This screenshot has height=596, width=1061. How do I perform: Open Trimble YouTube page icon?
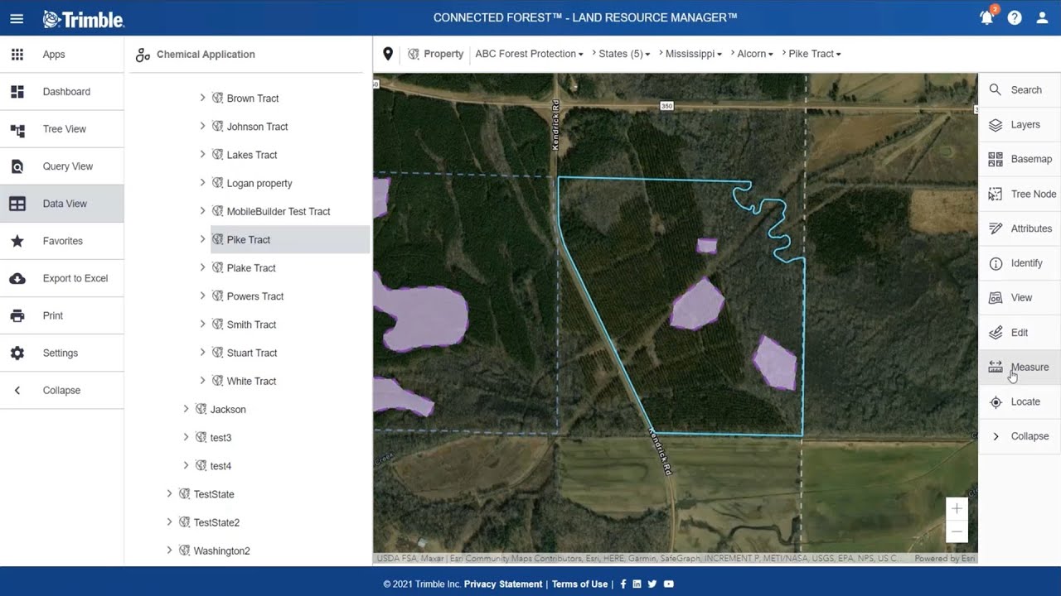tap(669, 584)
